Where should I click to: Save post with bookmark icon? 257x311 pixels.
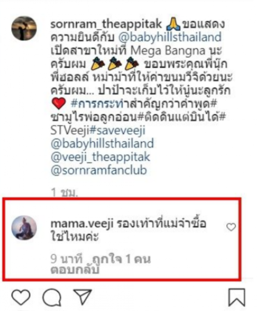[236, 297]
